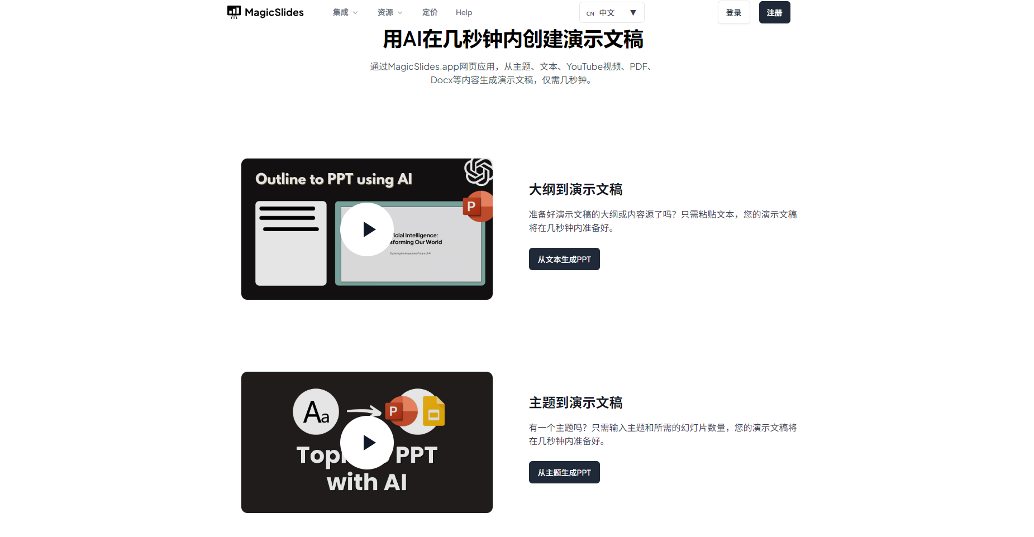Select the 定价 menu item

430,12
